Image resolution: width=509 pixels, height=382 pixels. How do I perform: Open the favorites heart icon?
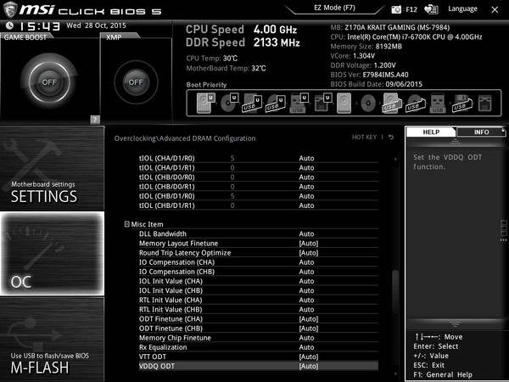coord(431,9)
